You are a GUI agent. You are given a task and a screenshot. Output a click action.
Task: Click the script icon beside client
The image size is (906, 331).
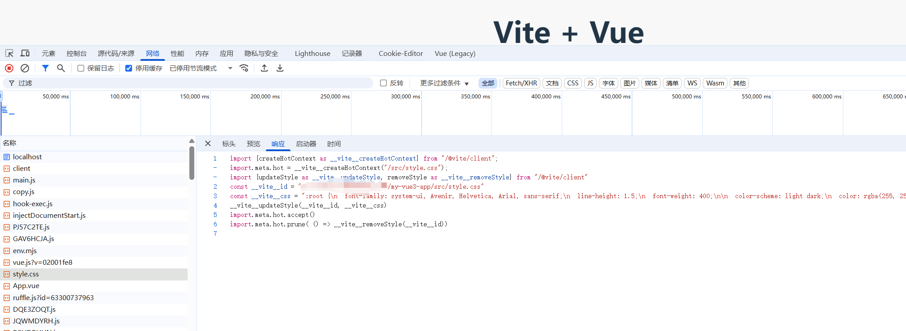pos(7,169)
